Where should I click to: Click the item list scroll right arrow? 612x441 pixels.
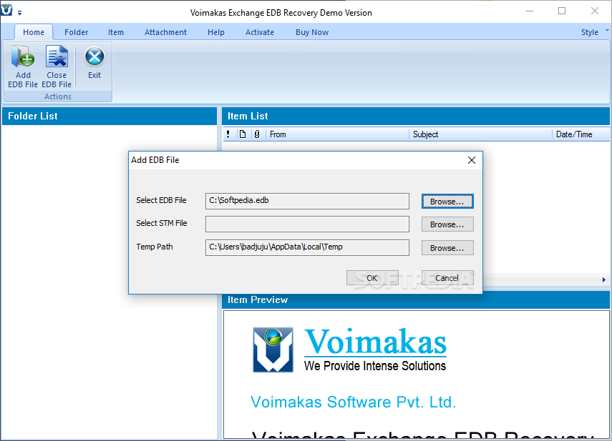point(604,279)
